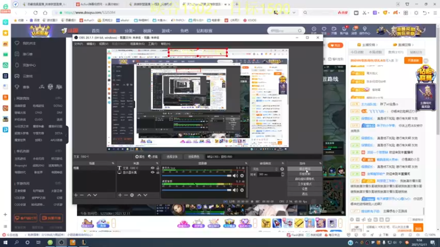Mute the microphone audio speaker icon
The image size is (440, 247).
(x=235, y=176)
